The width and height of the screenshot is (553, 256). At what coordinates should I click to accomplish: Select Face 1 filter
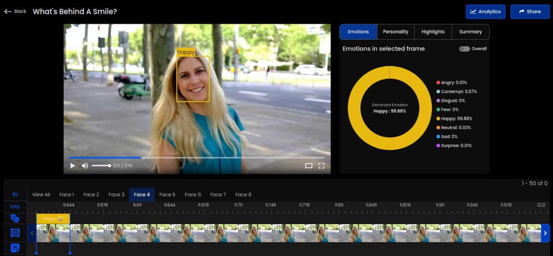click(66, 195)
